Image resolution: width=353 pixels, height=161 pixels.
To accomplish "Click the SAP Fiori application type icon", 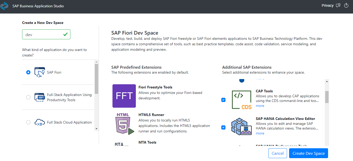I will pos(40,72).
